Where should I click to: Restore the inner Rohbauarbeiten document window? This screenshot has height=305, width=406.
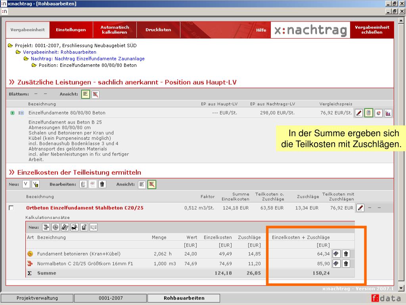click(x=395, y=12)
